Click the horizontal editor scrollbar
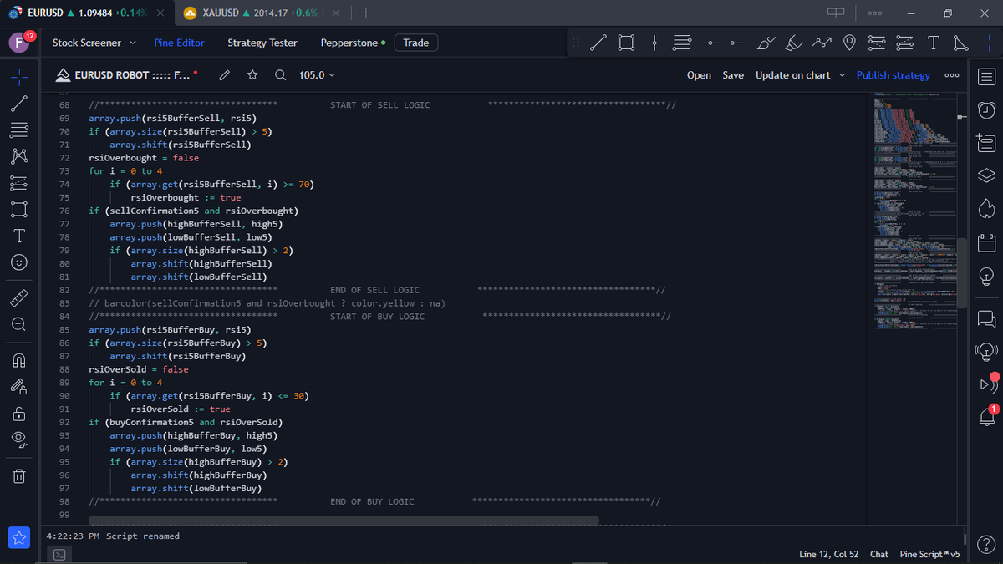The height and width of the screenshot is (564, 1003). point(344,520)
